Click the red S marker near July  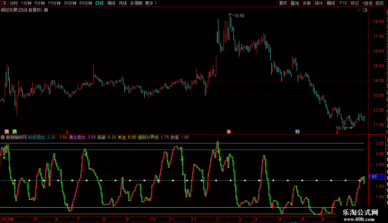pos(67,132)
